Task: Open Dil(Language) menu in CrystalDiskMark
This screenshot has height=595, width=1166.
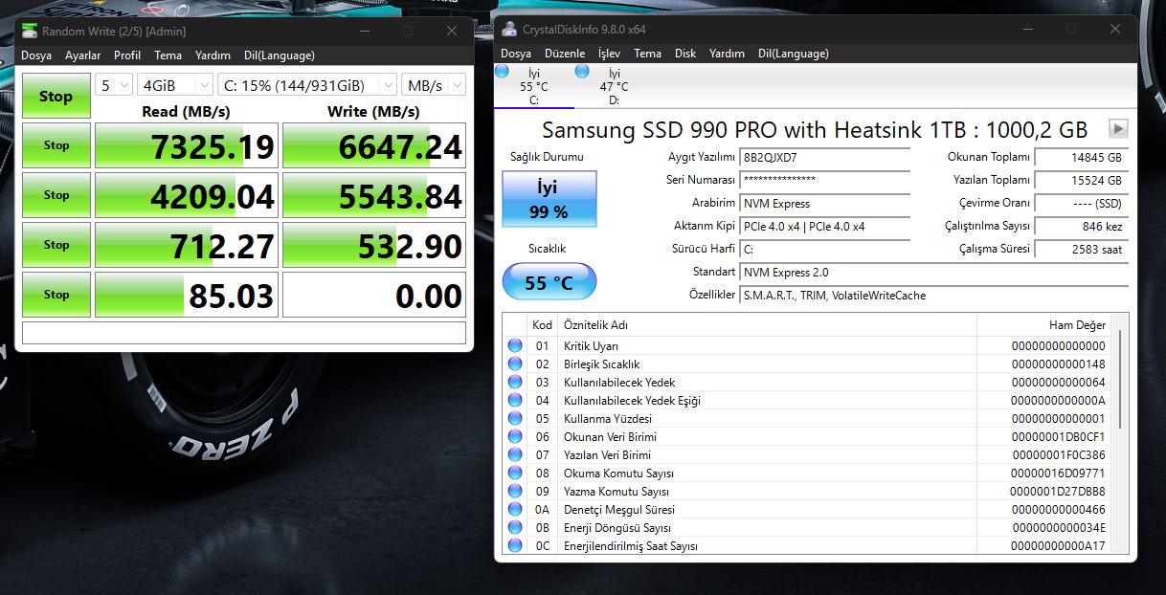Action: tap(280, 55)
